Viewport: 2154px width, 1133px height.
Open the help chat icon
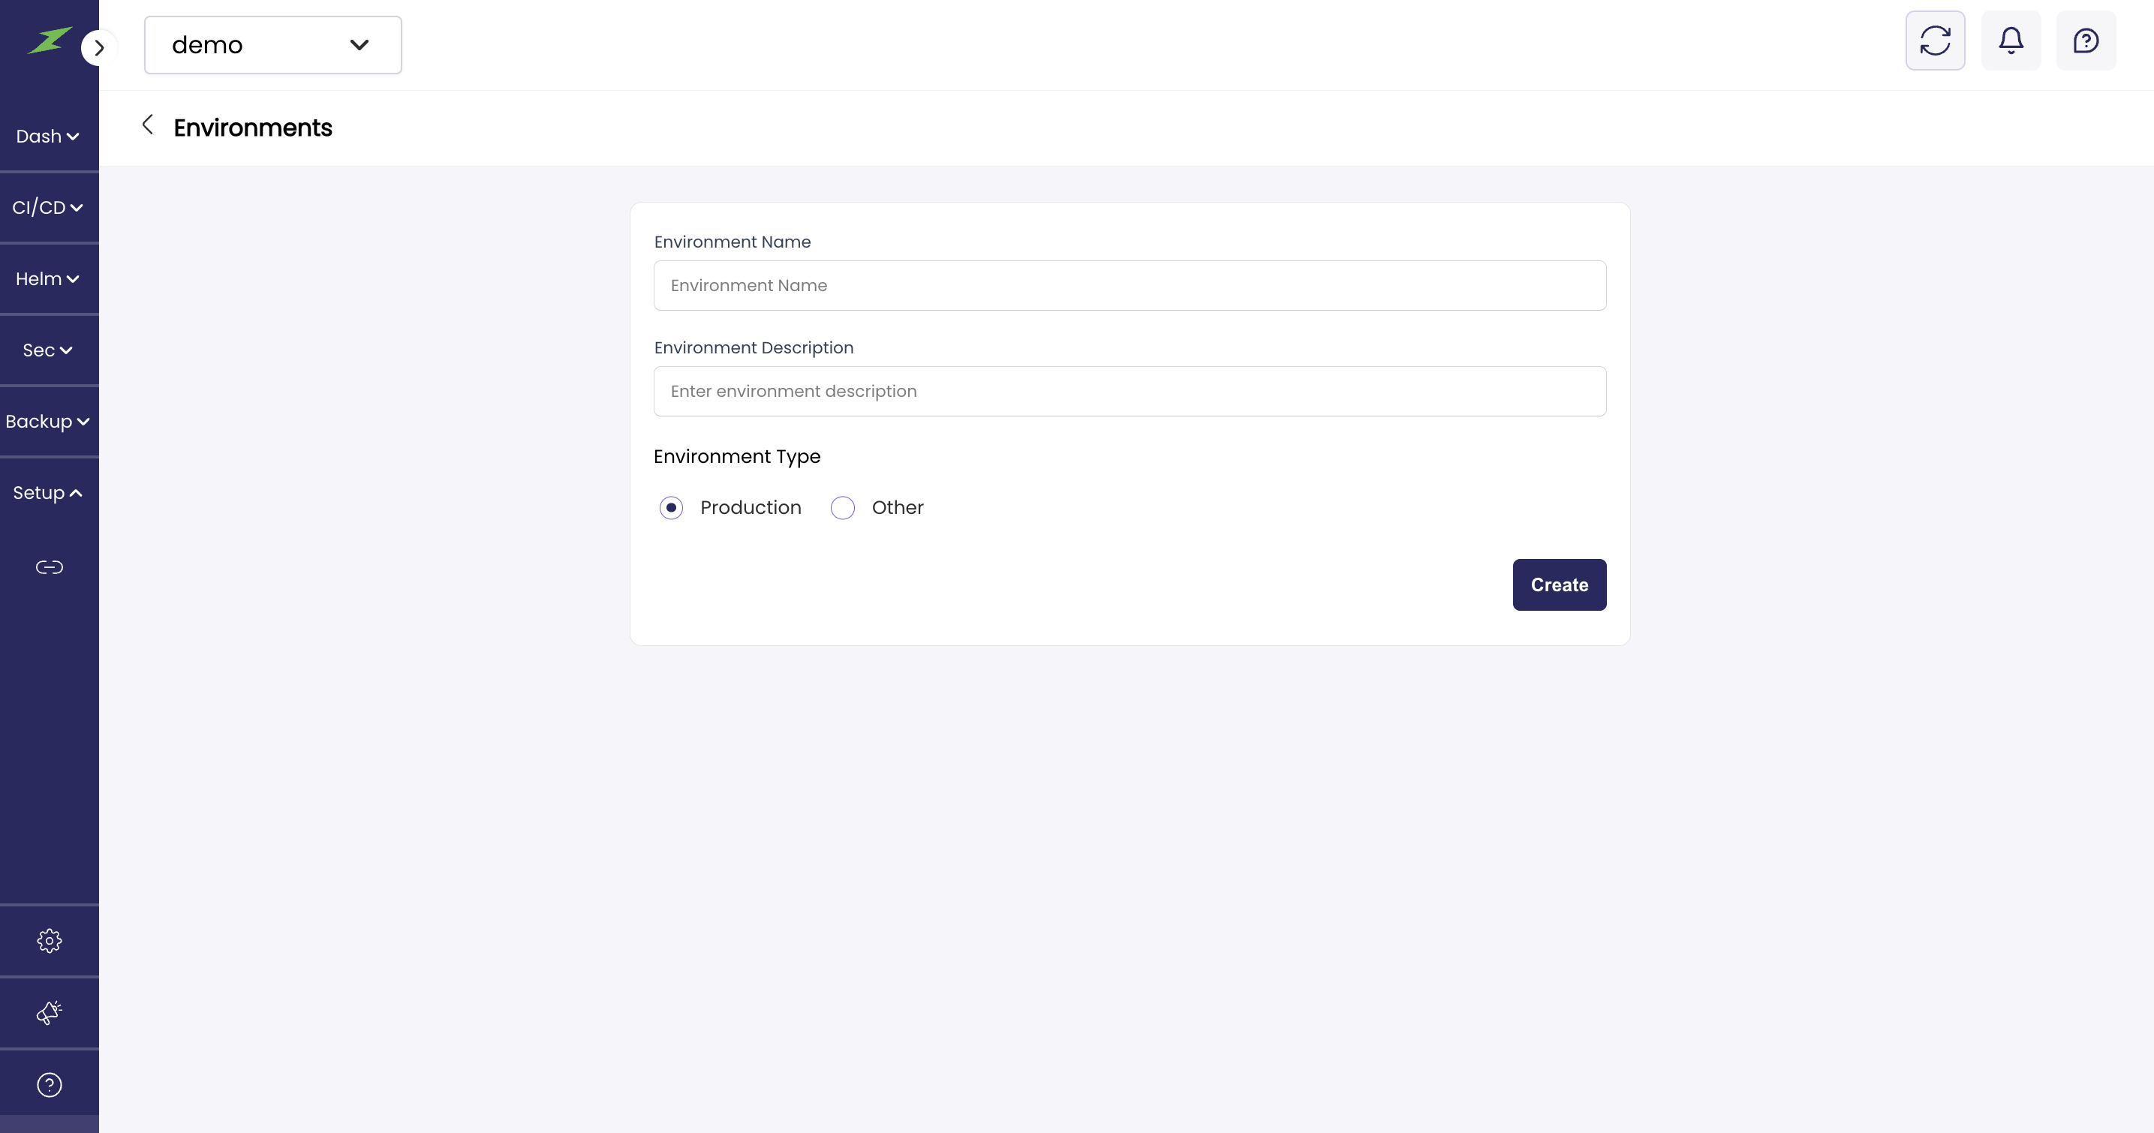pos(2086,40)
